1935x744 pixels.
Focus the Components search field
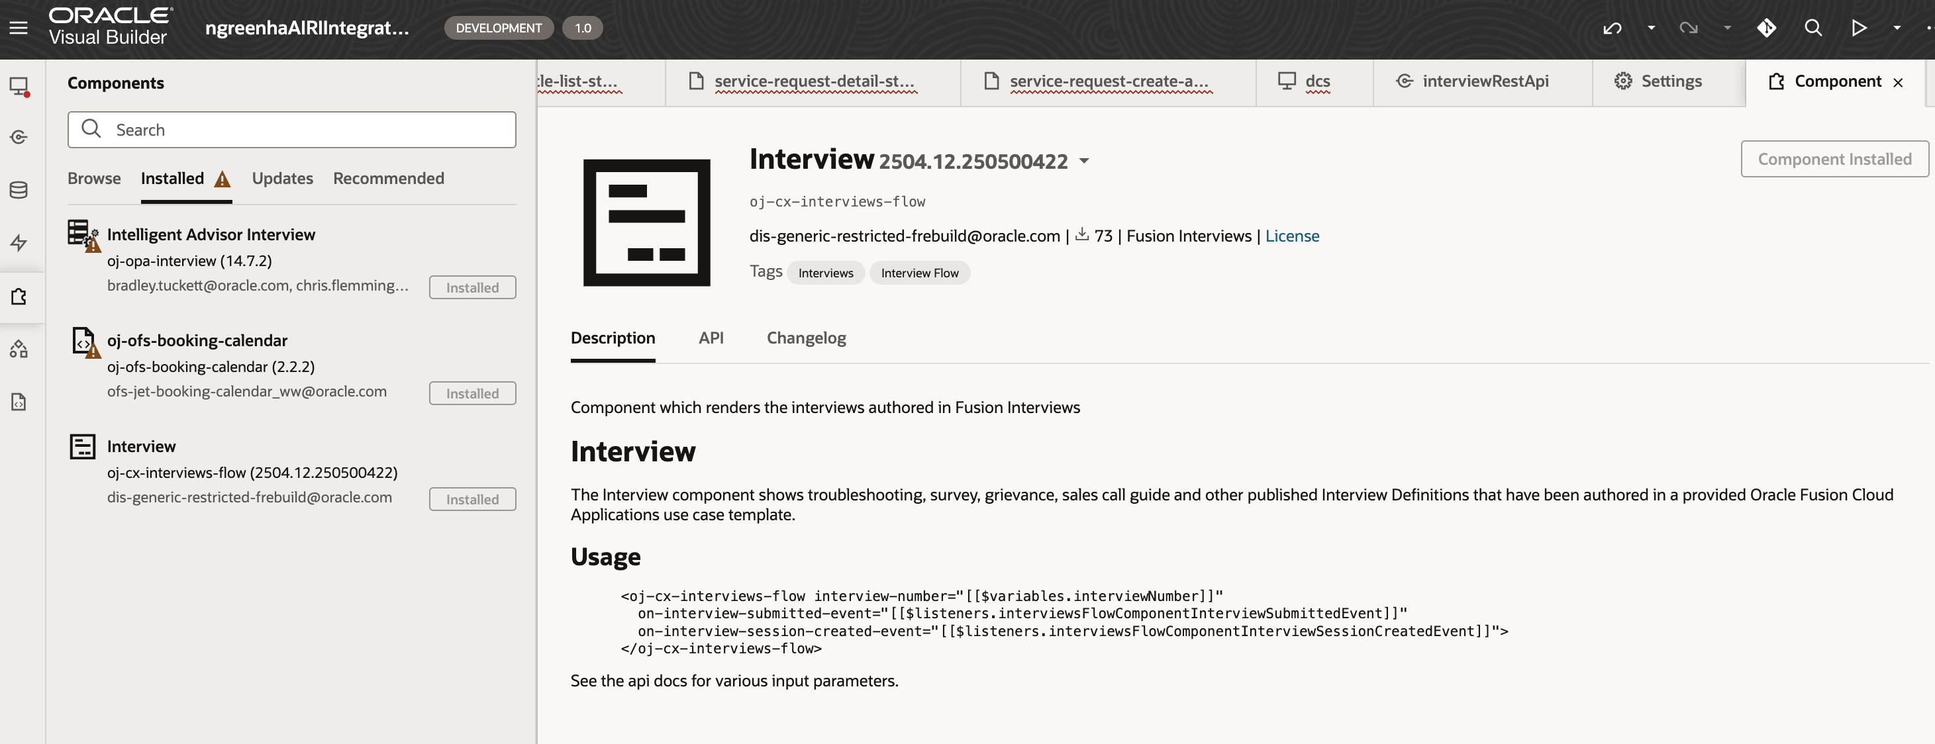pyautogui.click(x=291, y=130)
